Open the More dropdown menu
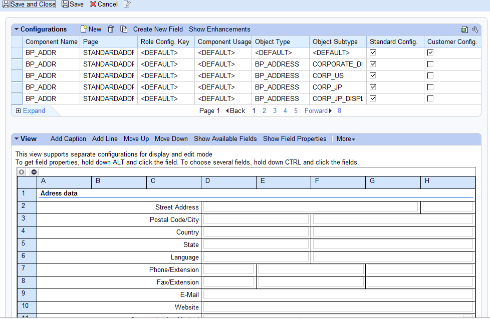The width and height of the screenshot is (490, 319). 346,139
